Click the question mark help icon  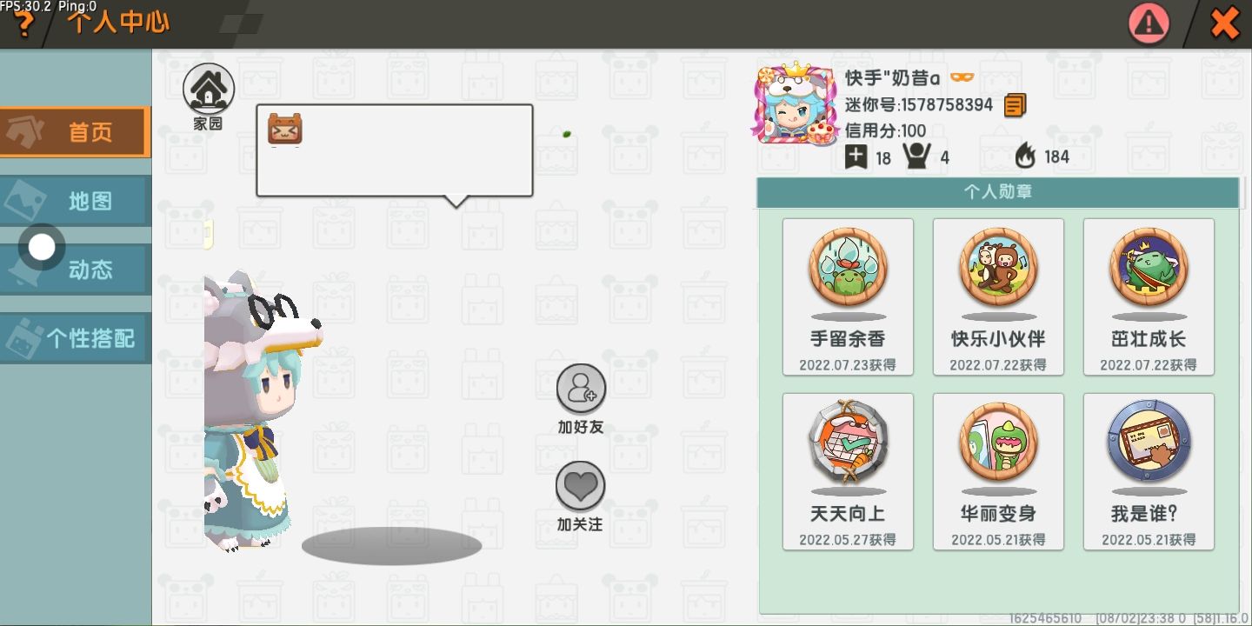(x=24, y=24)
